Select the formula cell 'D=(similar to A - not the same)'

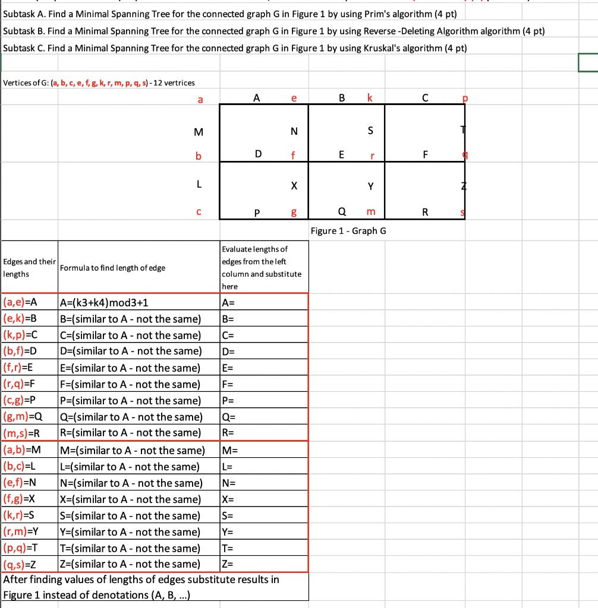pyautogui.click(x=139, y=351)
